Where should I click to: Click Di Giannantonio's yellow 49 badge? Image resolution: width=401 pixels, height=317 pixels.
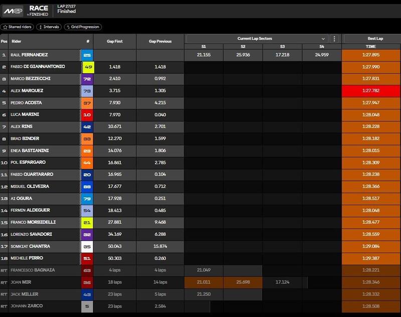tap(87, 67)
